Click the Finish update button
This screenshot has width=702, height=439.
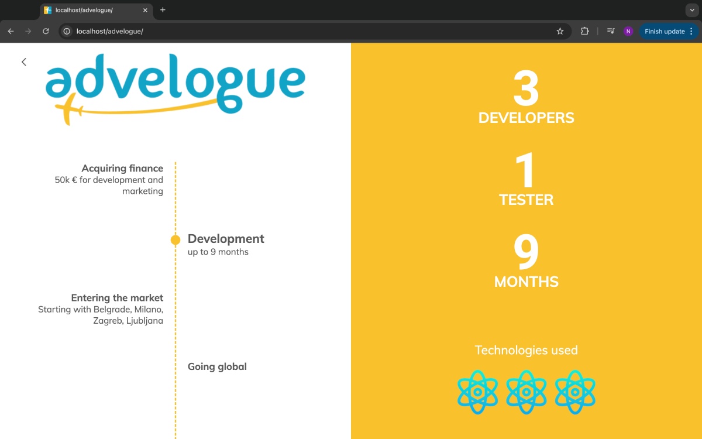pos(665,31)
